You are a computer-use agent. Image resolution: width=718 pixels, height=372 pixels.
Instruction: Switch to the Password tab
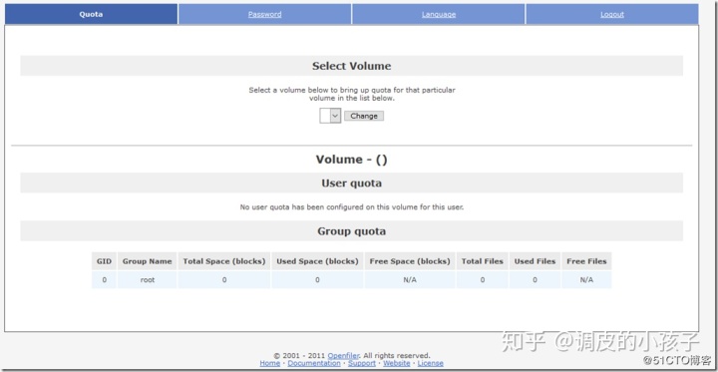pyautogui.click(x=264, y=14)
